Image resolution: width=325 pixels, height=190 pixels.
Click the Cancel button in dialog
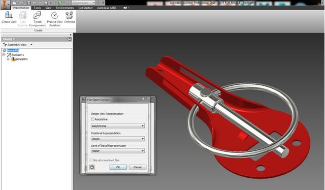(x=138, y=167)
